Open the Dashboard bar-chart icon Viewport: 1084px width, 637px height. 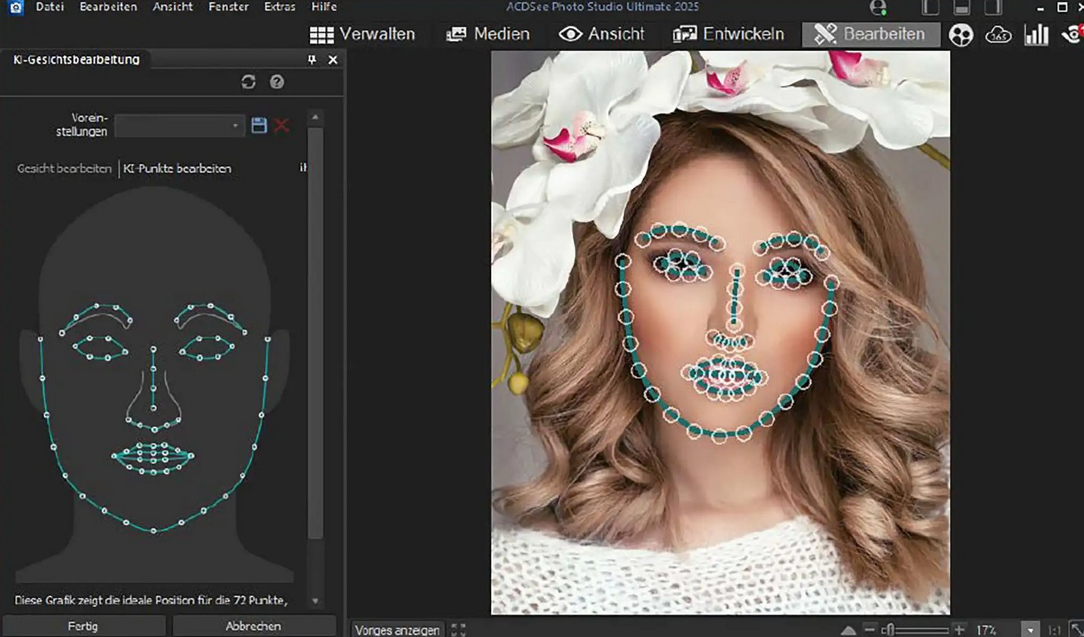click(x=1036, y=34)
